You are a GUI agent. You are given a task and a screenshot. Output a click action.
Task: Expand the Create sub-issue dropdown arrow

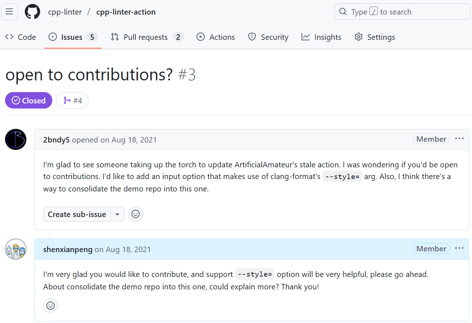(x=117, y=214)
